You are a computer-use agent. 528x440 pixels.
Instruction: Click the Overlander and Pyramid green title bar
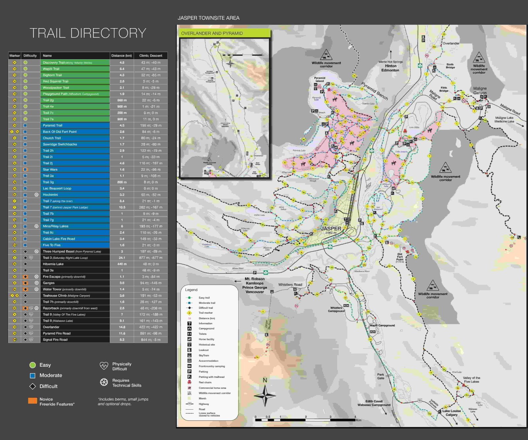pyautogui.click(x=225, y=33)
